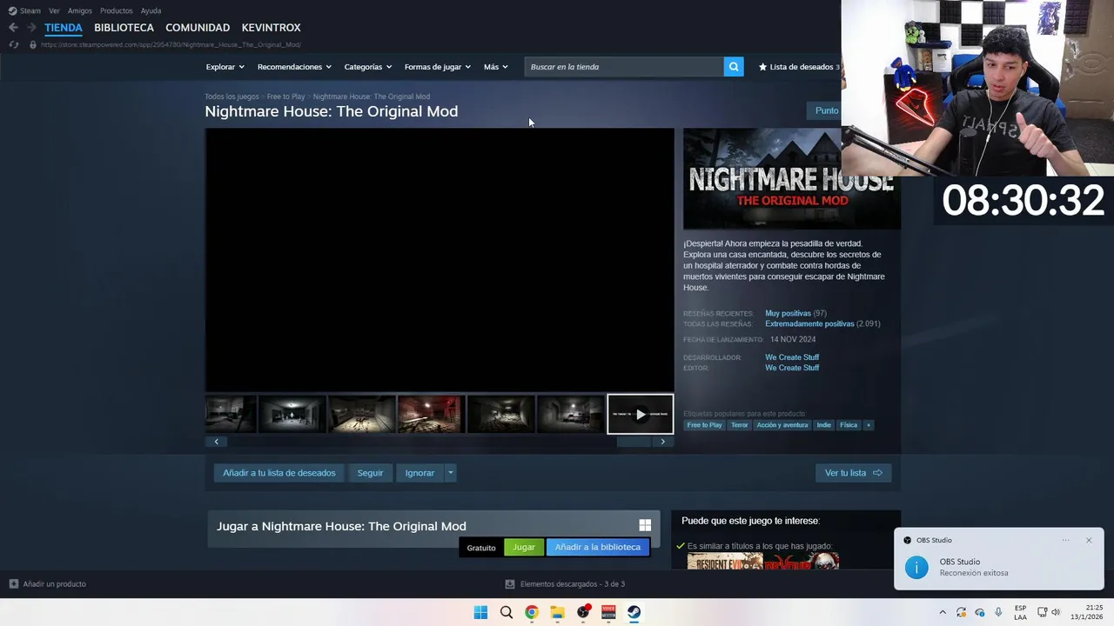
Task: Expand the Explorar dropdown menu
Action: tap(225, 67)
